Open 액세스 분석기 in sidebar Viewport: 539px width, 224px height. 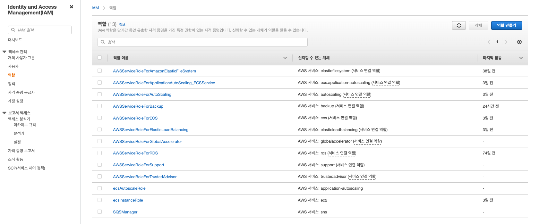pyautogui.click(x=19, y=119)
